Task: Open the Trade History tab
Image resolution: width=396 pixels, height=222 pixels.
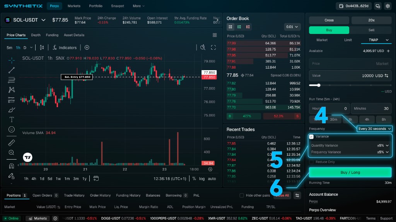Action: [x=74, y=195]
